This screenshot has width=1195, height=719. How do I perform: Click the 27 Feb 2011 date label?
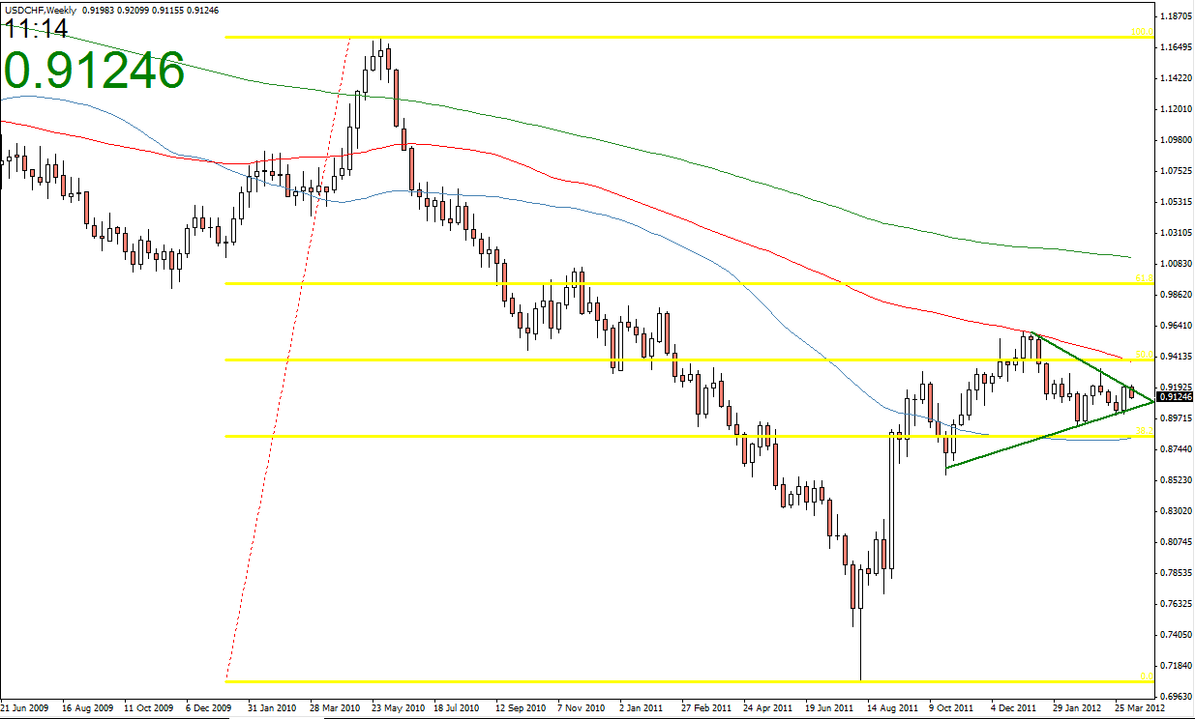(706, 708)
